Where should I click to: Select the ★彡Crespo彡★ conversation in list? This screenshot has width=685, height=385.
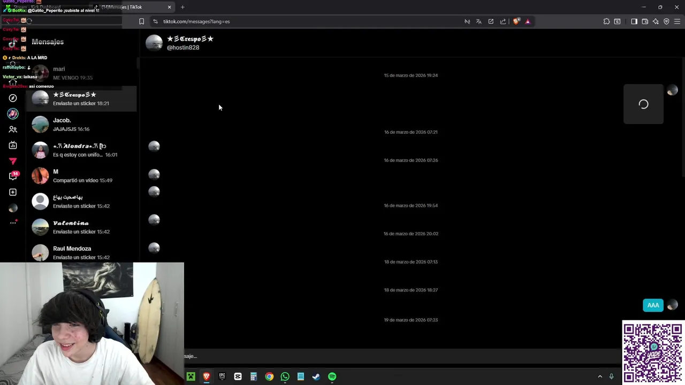[81, 98]
